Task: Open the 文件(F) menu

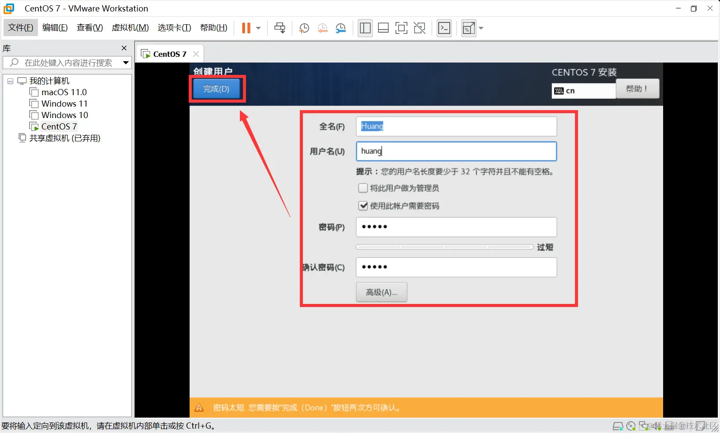Action: (21, 28)
